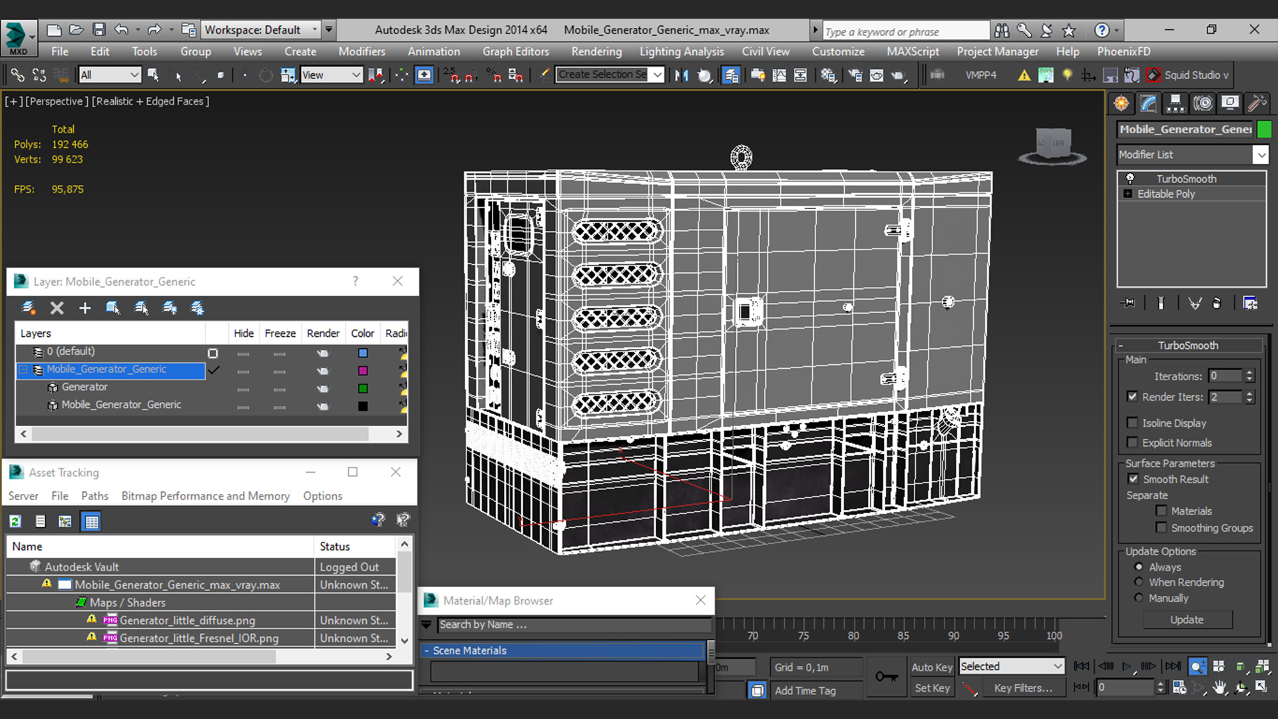The width and height of the screenshot is (1278, 719).
Task: Open the Create panel tab icon
Action: (1122, 103)
